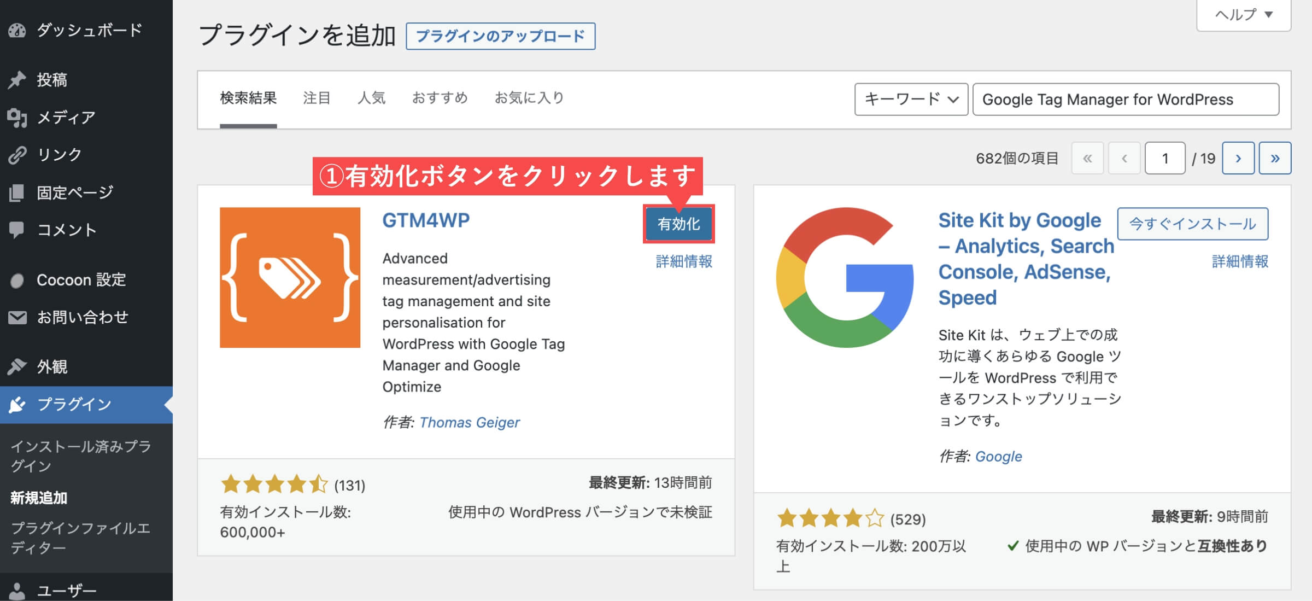Expand the ヘルプ dropdown
Viewport: 1312px width, 601px height.
pyautogui.click(x=1244, y=15)
